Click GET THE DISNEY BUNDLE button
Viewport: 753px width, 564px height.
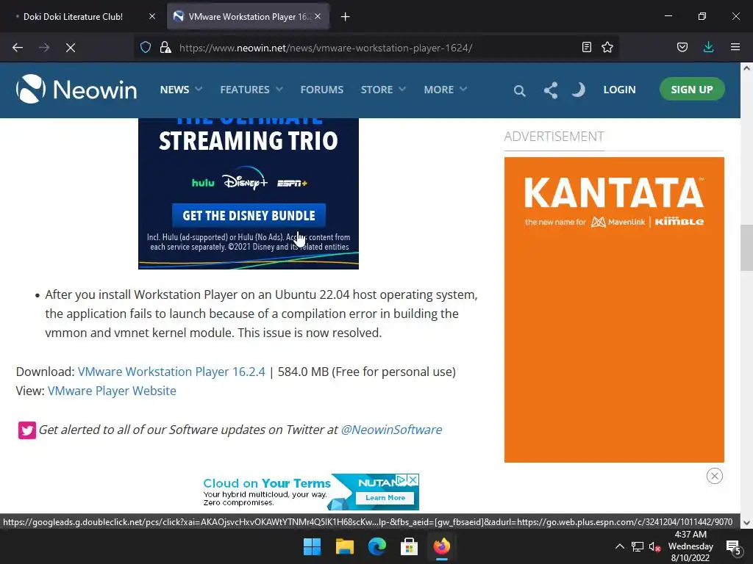coord(249,216)
